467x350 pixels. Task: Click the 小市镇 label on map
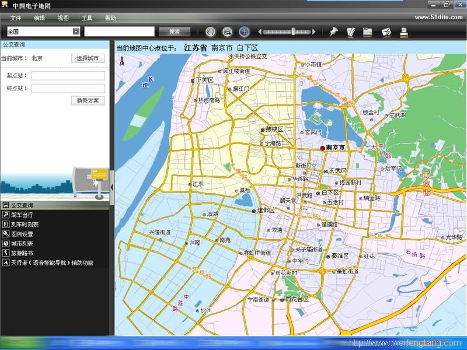tap(313, 64)
